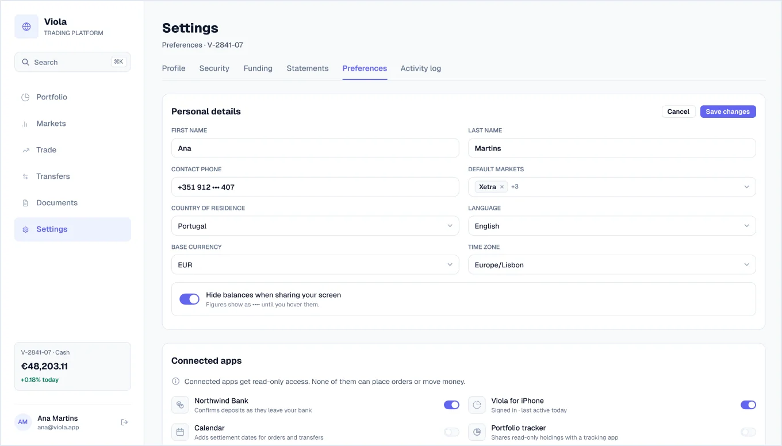Switch to the Funding tab
This screenshot has height=446, width=782.
point(258,68)
